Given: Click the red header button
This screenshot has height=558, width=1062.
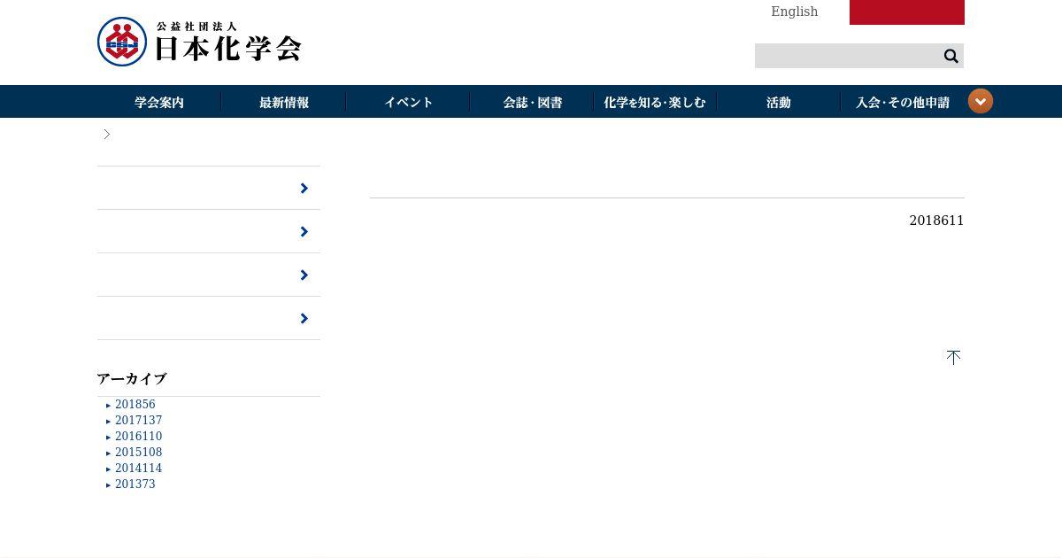Looking at the screenshot, I should point(907,12).
